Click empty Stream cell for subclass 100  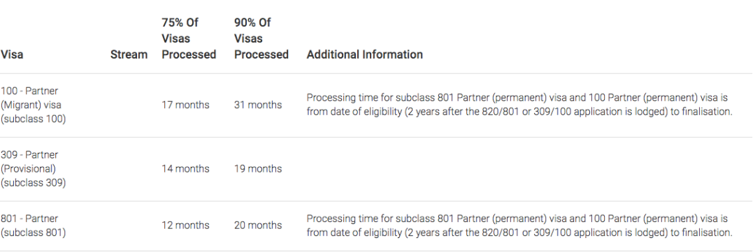coord(130,105)
